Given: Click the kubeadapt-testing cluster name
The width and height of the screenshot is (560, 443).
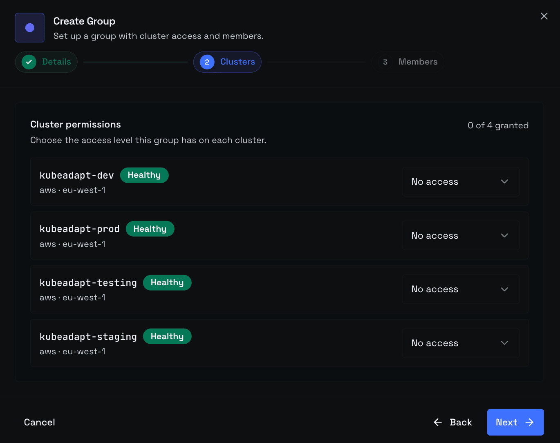Looking at the screenshot, I should click(x=88, y=283).
